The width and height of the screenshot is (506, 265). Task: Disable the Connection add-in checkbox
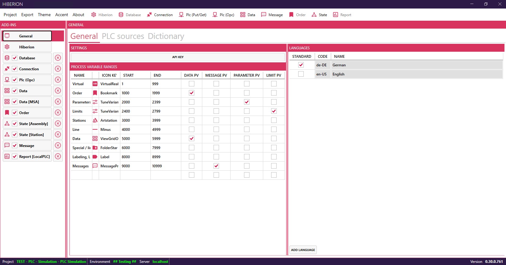click(x=15, y=69)
